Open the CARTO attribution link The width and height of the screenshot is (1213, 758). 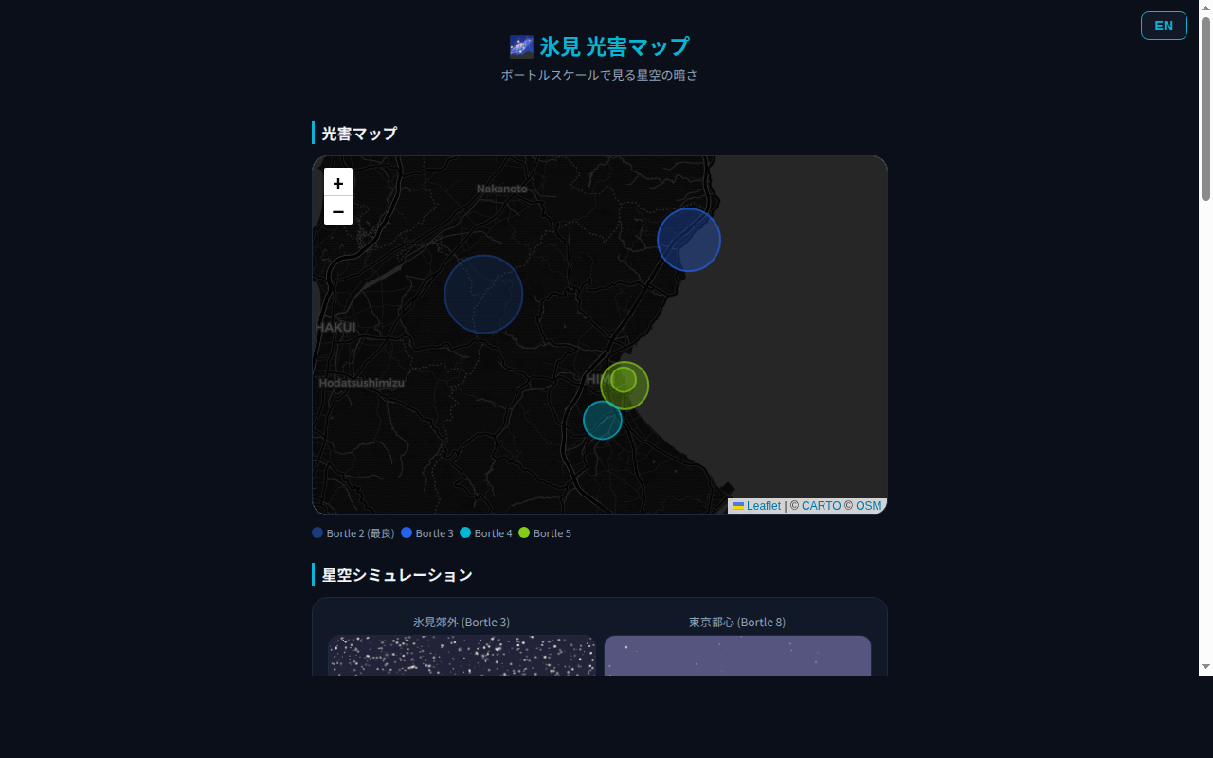pyautogui.click(x=821, y=506)
